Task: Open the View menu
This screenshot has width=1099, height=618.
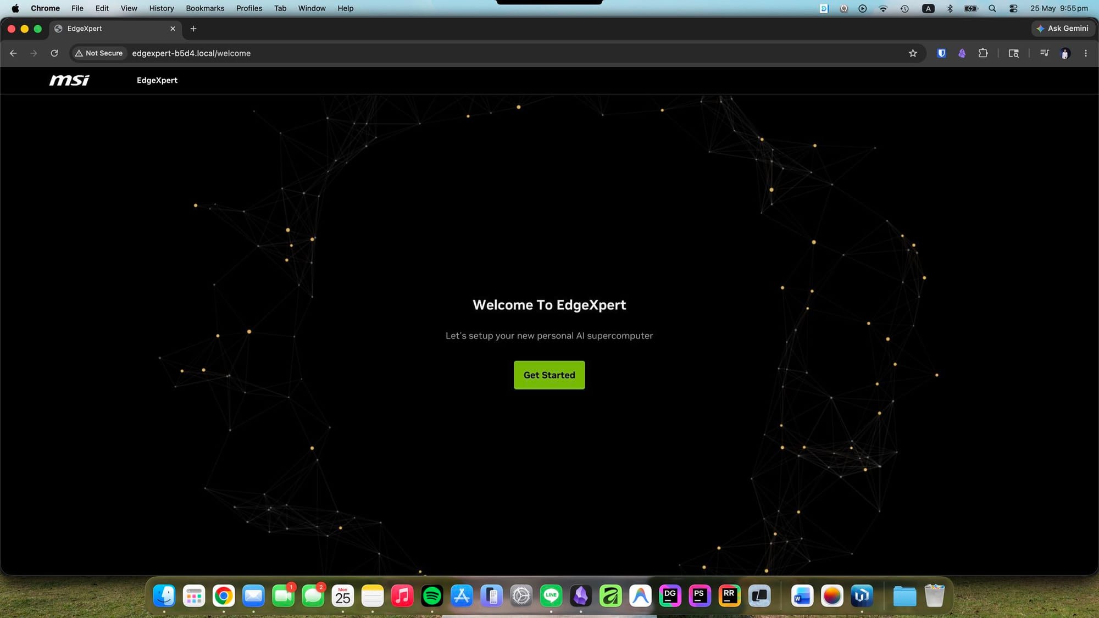Action: pyautogui.click(x=129, y=8)
